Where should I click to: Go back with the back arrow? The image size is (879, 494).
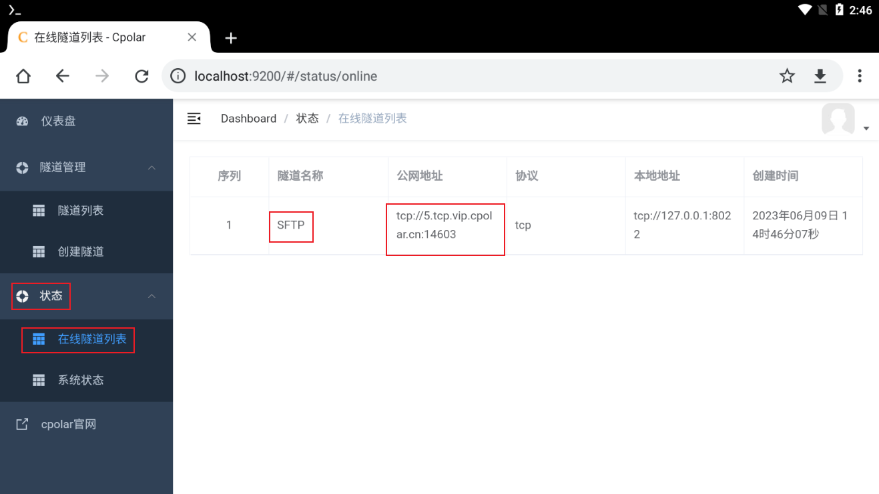(63, 76)
